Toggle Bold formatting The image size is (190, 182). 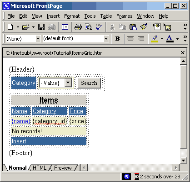point(117,39)
